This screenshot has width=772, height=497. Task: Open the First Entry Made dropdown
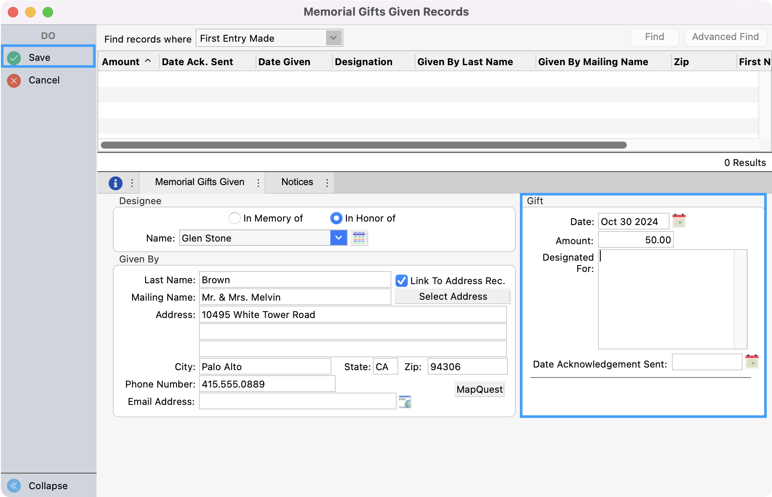pos(333,38)
